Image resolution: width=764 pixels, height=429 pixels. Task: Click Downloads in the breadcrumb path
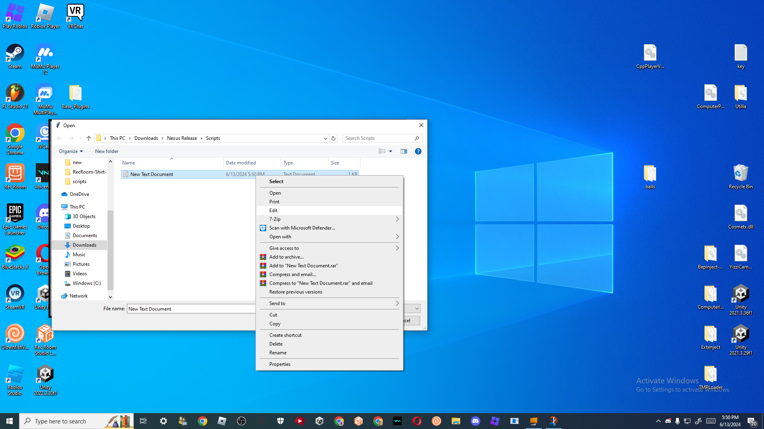point(146,138)
